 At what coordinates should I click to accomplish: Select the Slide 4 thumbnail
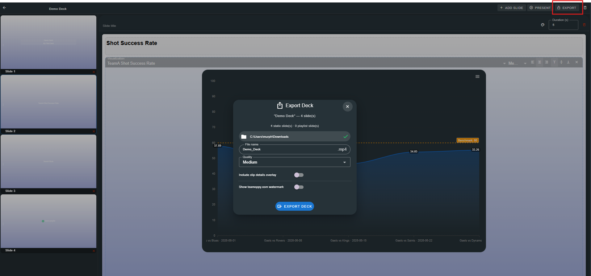pos(48,221)
